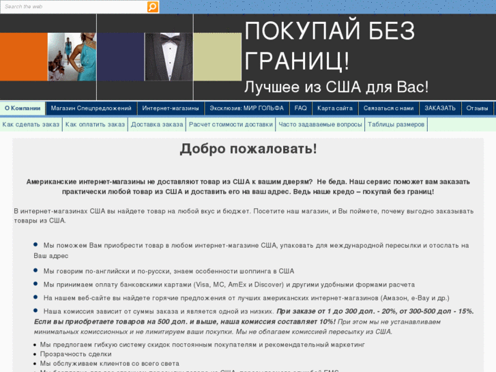This screenshot has width=496, height=372.
Task: Open 'Таблицы размеров' submenu link
Action: 396,124
